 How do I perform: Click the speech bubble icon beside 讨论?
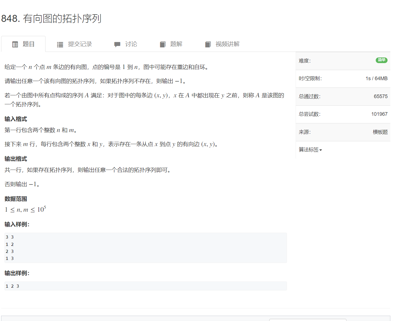[117, 45]
